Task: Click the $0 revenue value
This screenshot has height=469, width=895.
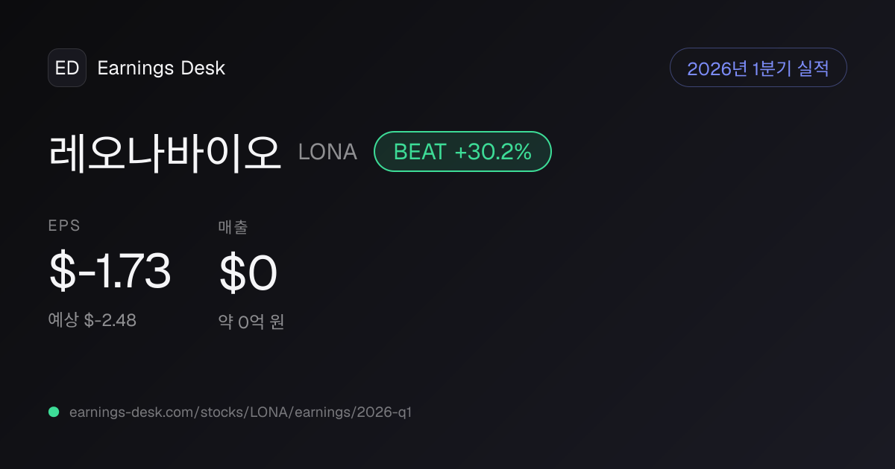Action: [248, 272]
